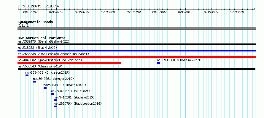Click the nsv5607807 (Ebert2021) label

point(71,91)
